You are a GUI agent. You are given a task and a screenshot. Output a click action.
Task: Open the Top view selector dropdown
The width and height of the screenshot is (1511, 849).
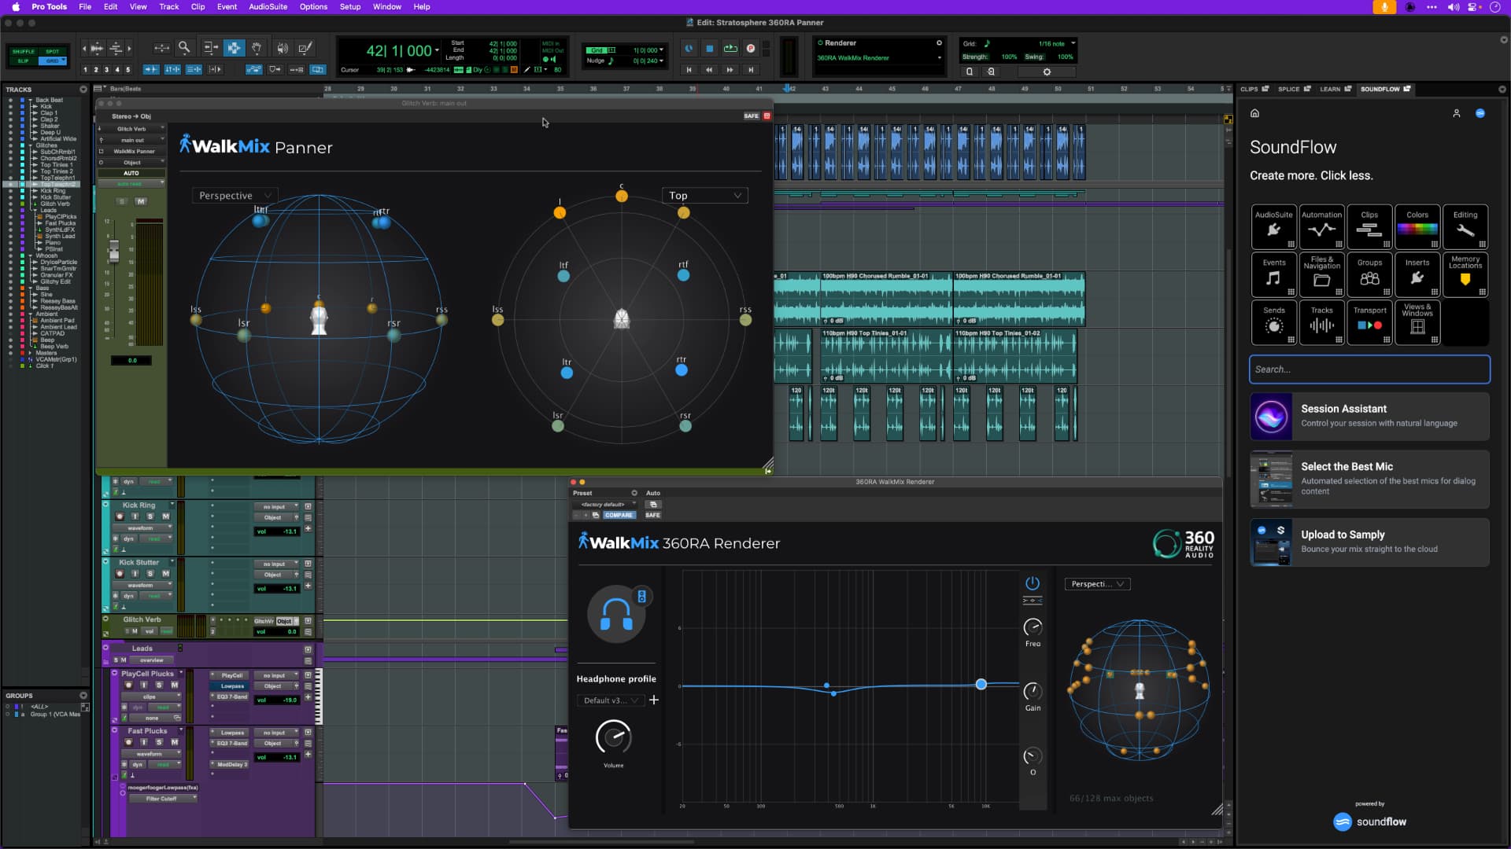pos(704,195)
